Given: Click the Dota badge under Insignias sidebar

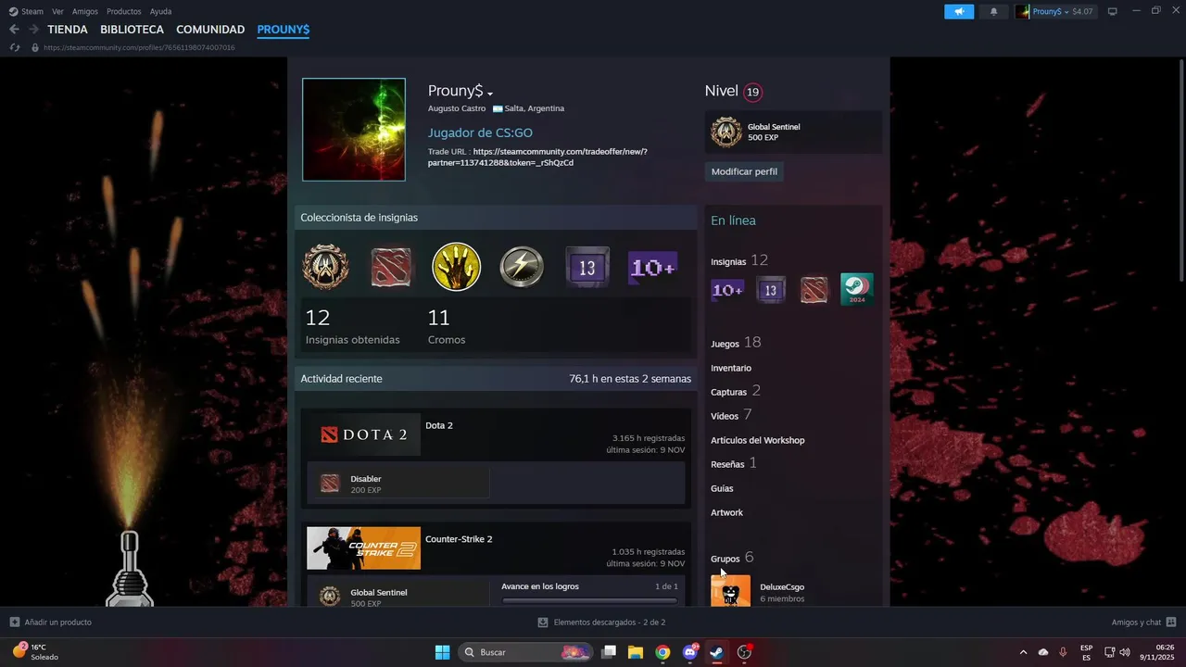Looking at the screenshot, I should pyautogui.click(x=814, y=290).
